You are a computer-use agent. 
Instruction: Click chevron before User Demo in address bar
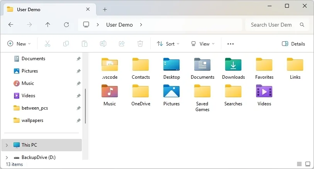click(x=98, y=25)
